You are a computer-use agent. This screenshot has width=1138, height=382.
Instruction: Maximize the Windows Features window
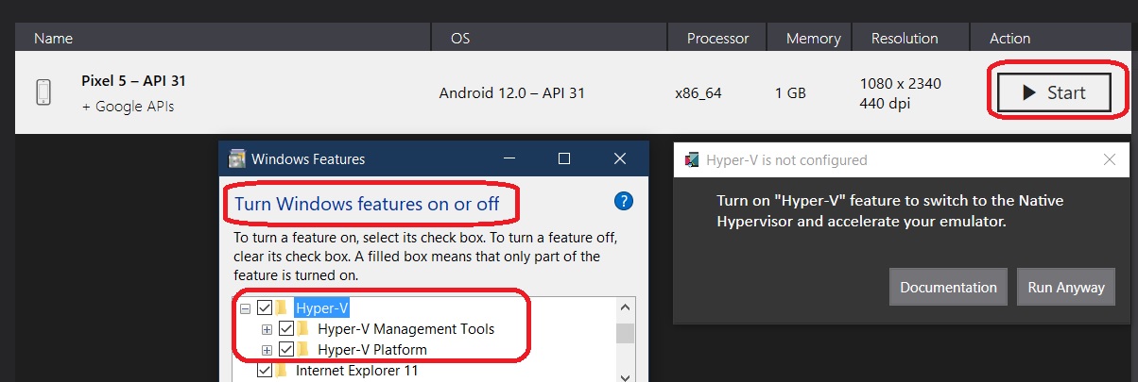click(564, 159)
